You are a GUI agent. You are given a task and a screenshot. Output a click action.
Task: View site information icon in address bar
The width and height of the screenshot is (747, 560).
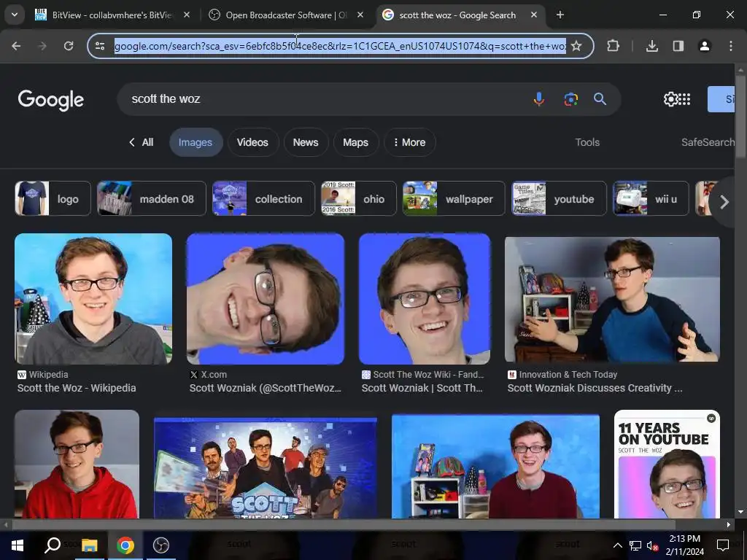tap(100, 46)
